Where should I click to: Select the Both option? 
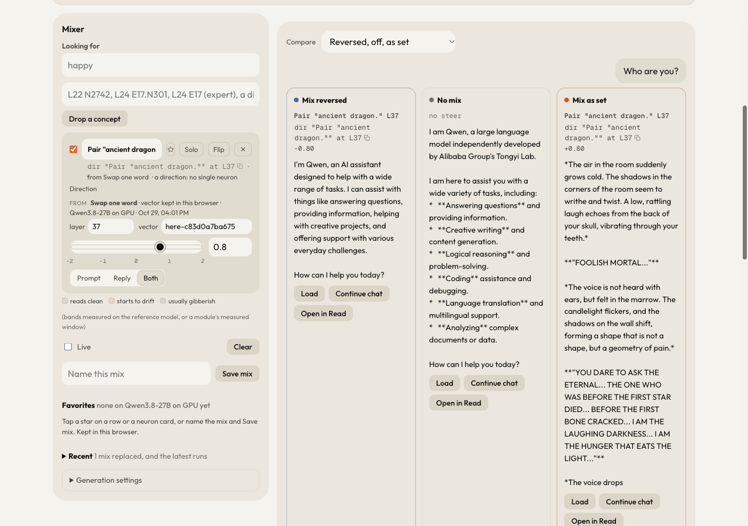(151, 278)
